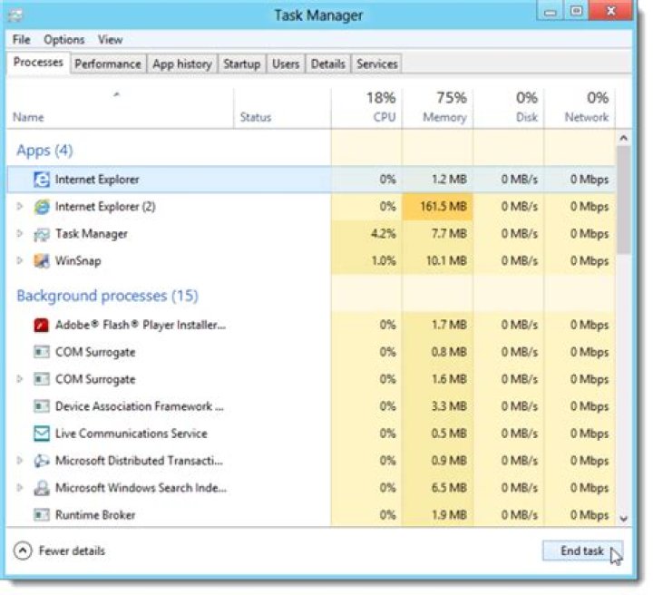Viewport: 653px width, 595px height.
Task: Open the Users tab
Action: click(286, 64)
